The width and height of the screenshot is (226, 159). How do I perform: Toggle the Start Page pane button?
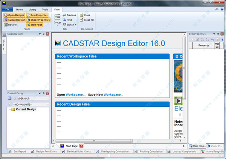34,24
